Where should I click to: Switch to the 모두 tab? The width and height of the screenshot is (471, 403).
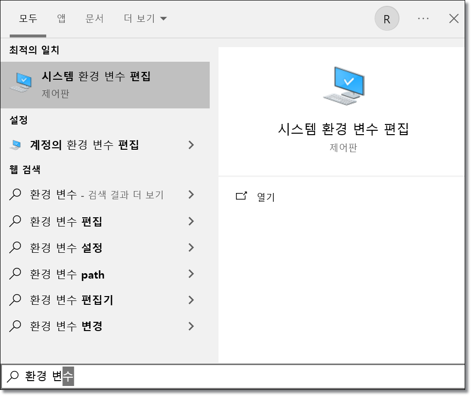[28, 18]
